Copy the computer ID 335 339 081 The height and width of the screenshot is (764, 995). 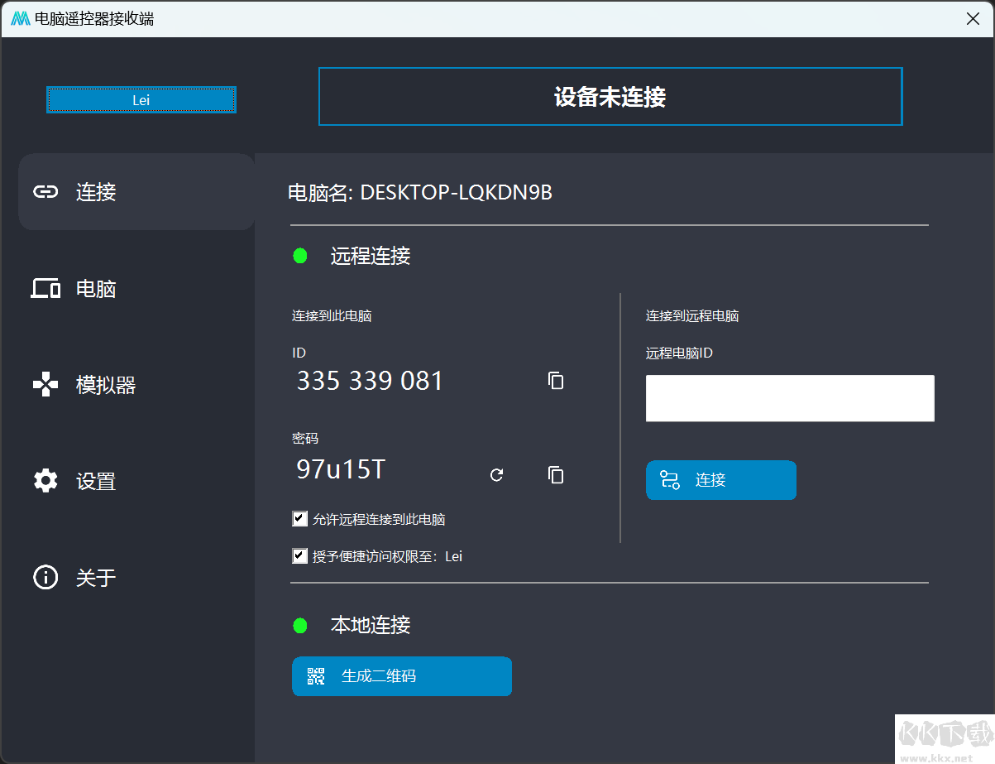coord(555,381)
